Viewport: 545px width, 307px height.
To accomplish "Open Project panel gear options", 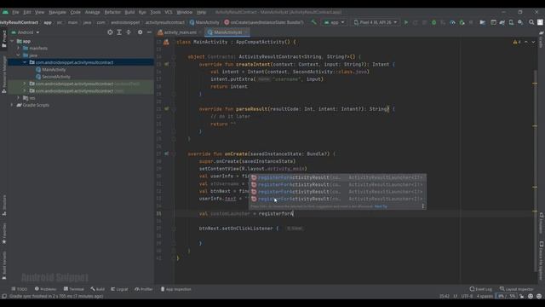I will click(140, 32).
